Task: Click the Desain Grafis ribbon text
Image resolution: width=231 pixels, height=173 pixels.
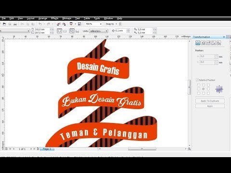Action: click(98, 69)
